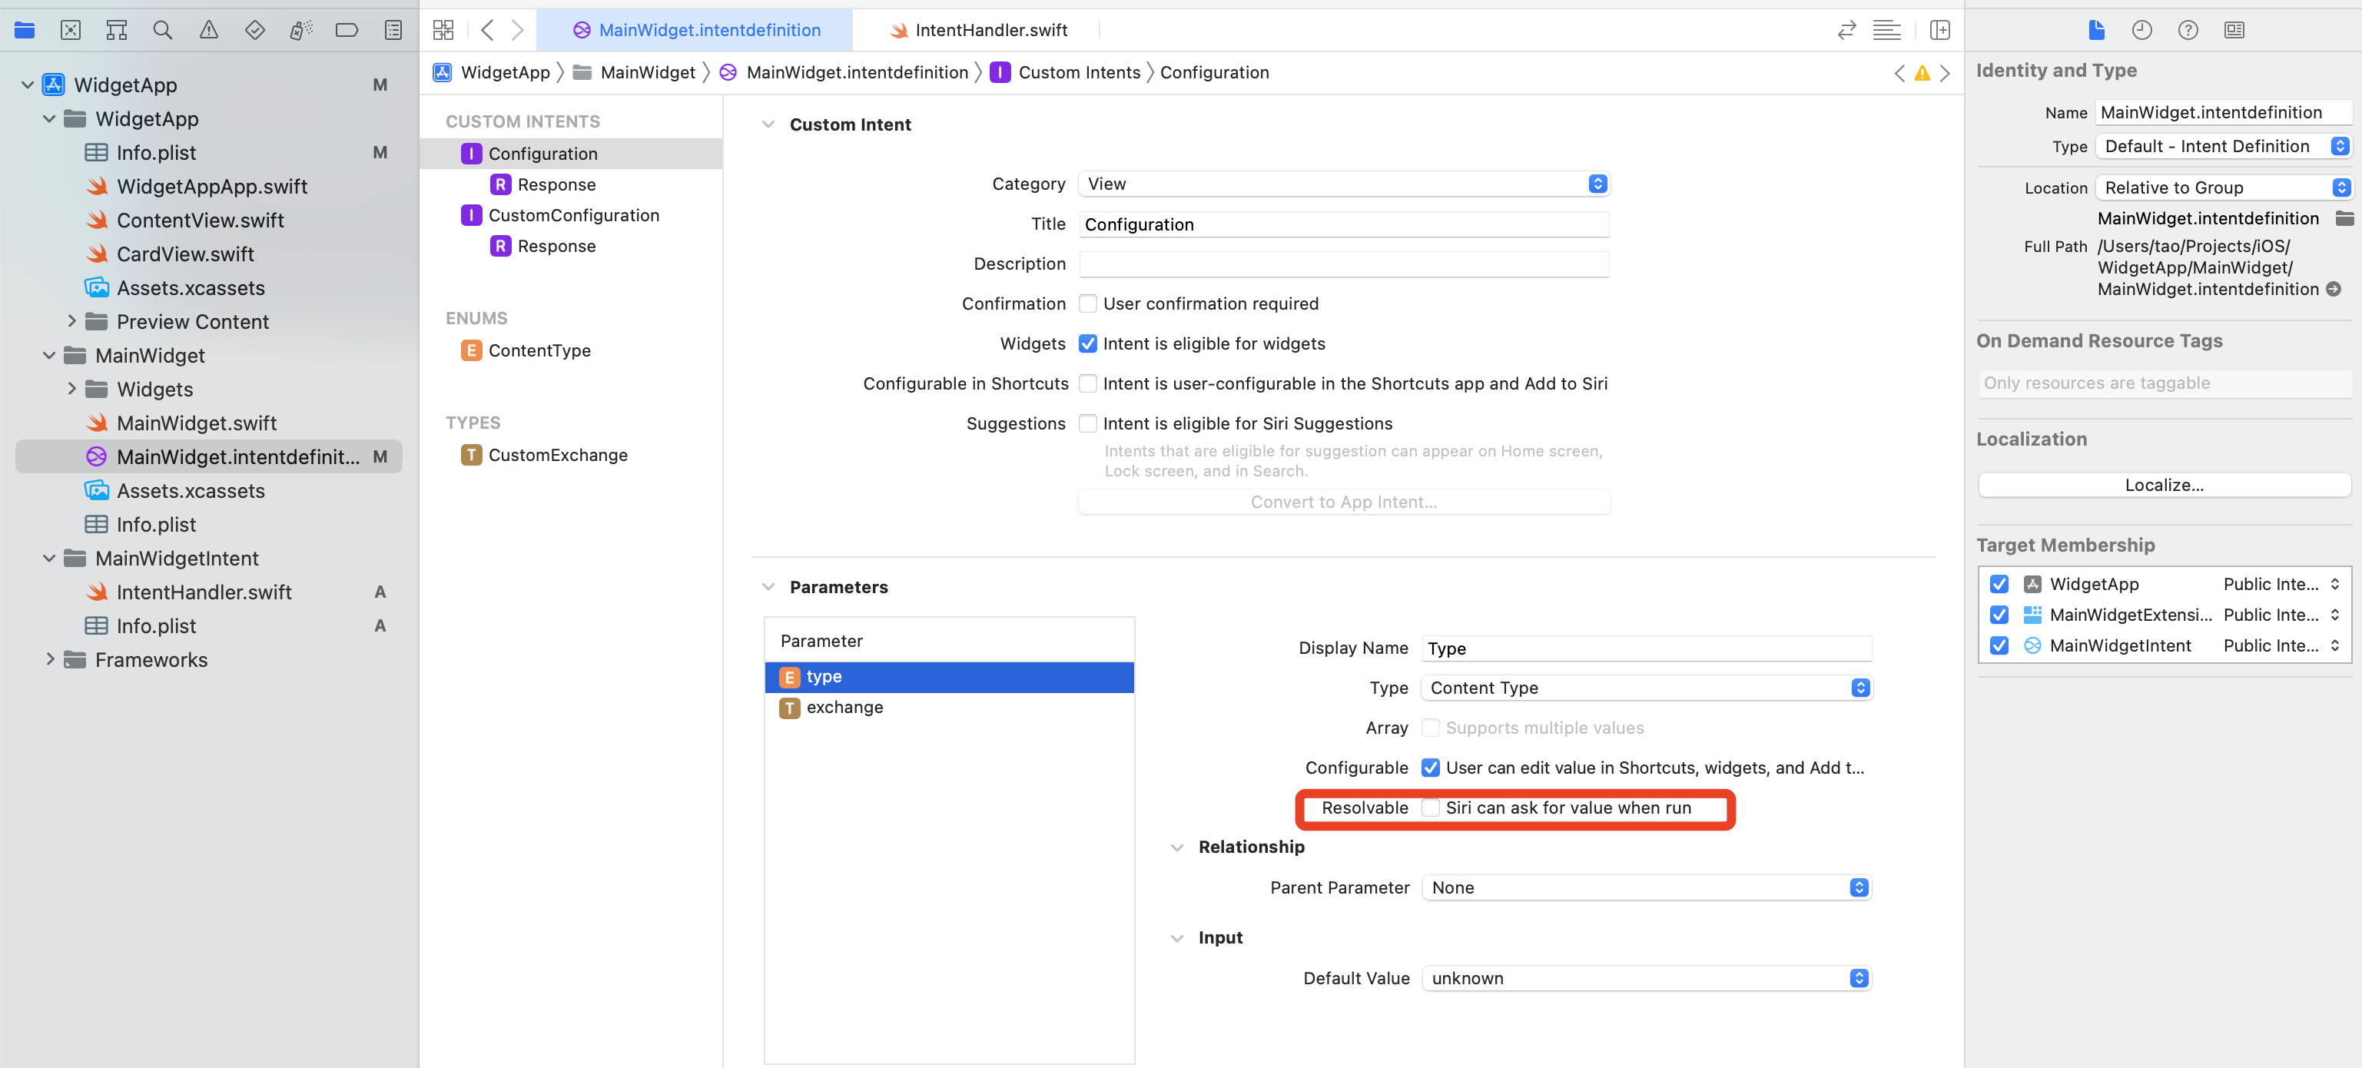Viewport: 2362px width, 1068px height.
Task: Open the Test navigator diamond icon
Action: (x=255, y=30)
